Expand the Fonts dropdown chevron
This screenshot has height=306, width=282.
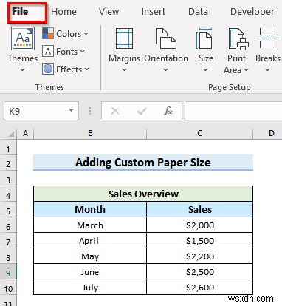(x=83, y=52)
